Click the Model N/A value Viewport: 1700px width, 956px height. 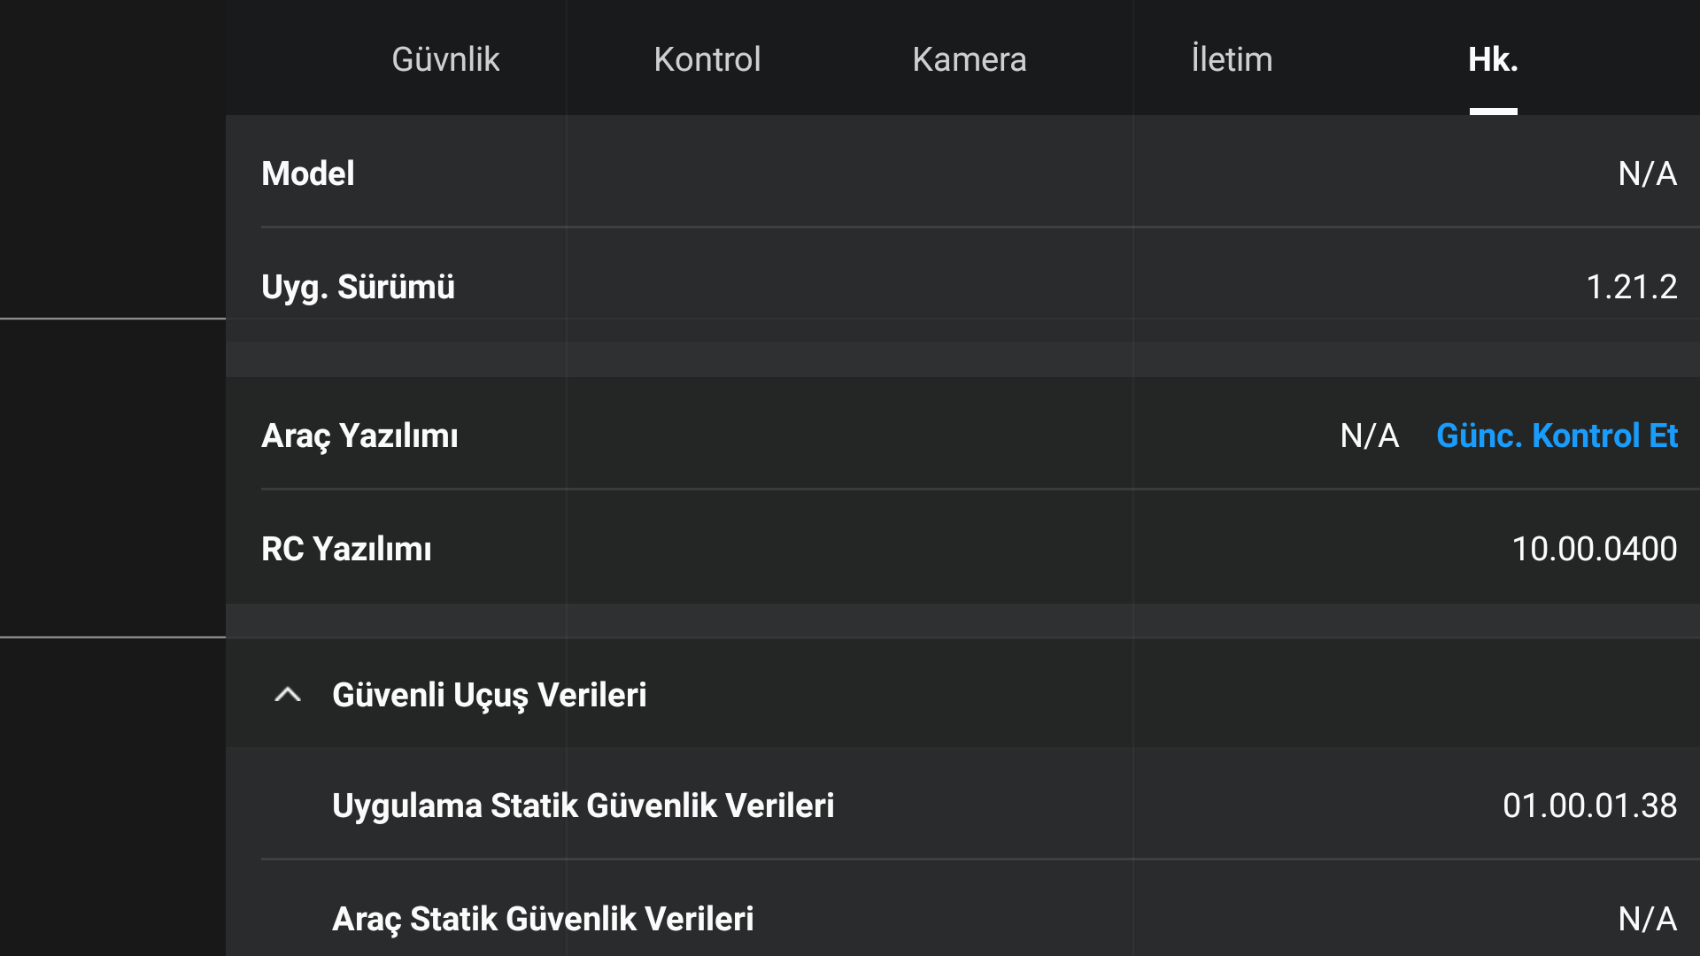(1647, 173)
